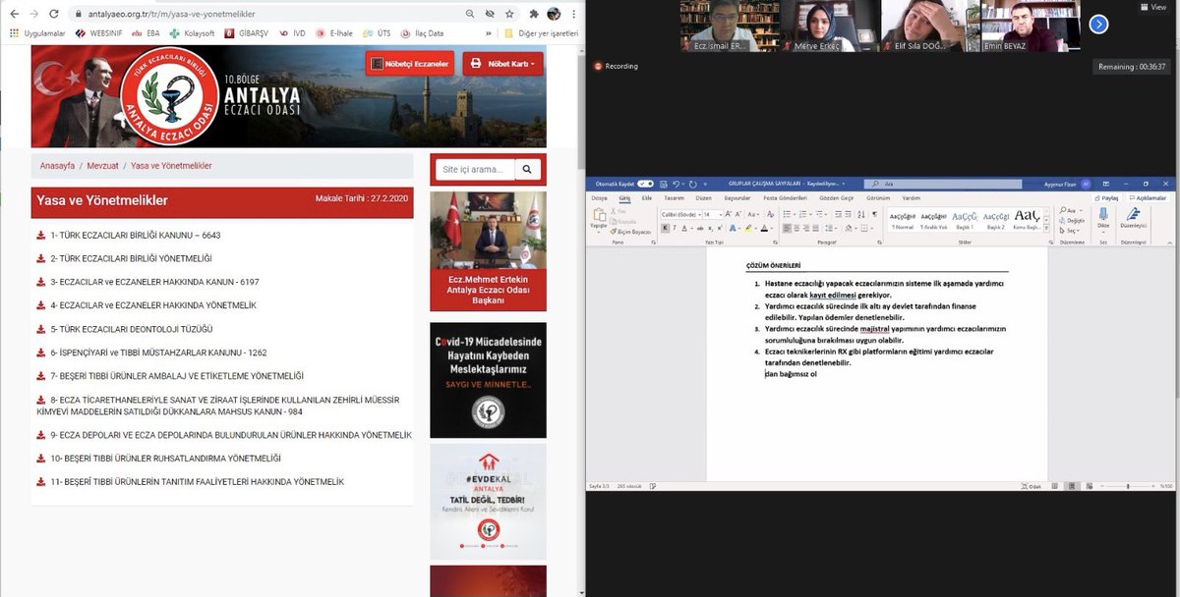
Task: Click the Chrome address bar URL
Action: pos(172,14)
